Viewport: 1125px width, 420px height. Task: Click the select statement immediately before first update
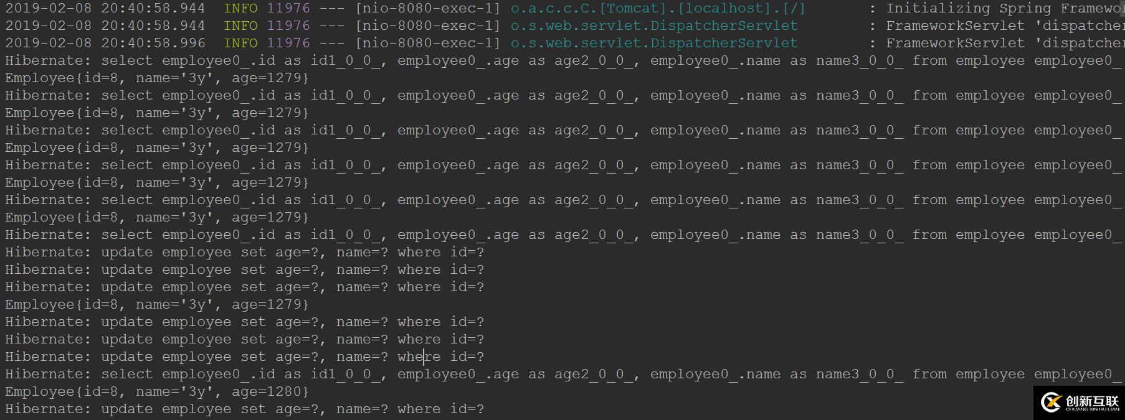562,235
